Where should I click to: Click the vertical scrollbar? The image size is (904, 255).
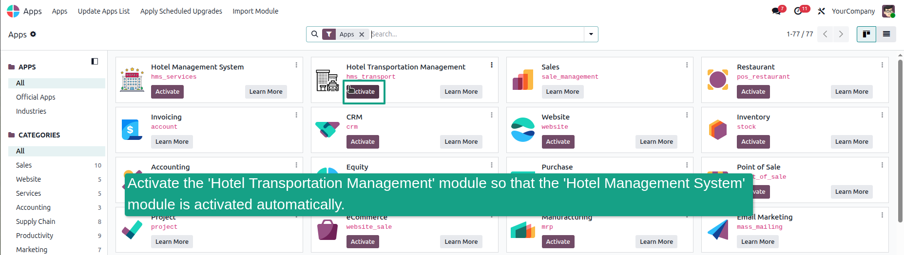click(900, 141)
